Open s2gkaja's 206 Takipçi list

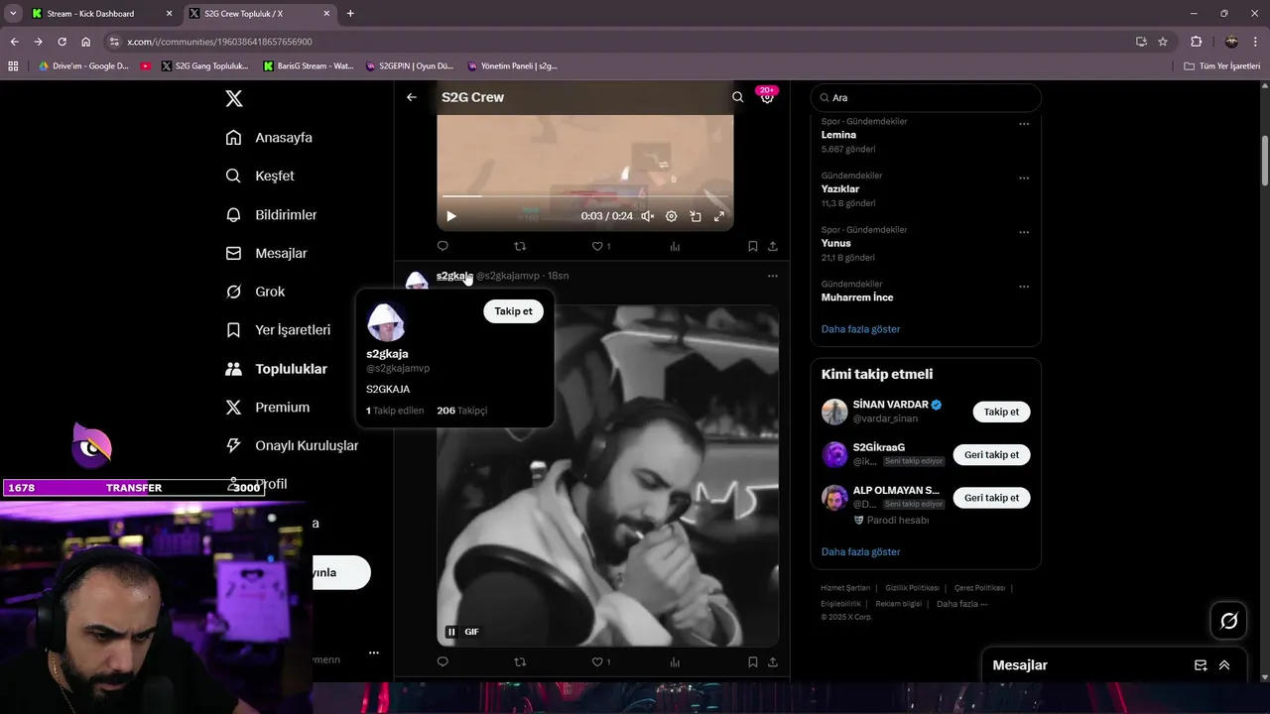coord(462,411)
